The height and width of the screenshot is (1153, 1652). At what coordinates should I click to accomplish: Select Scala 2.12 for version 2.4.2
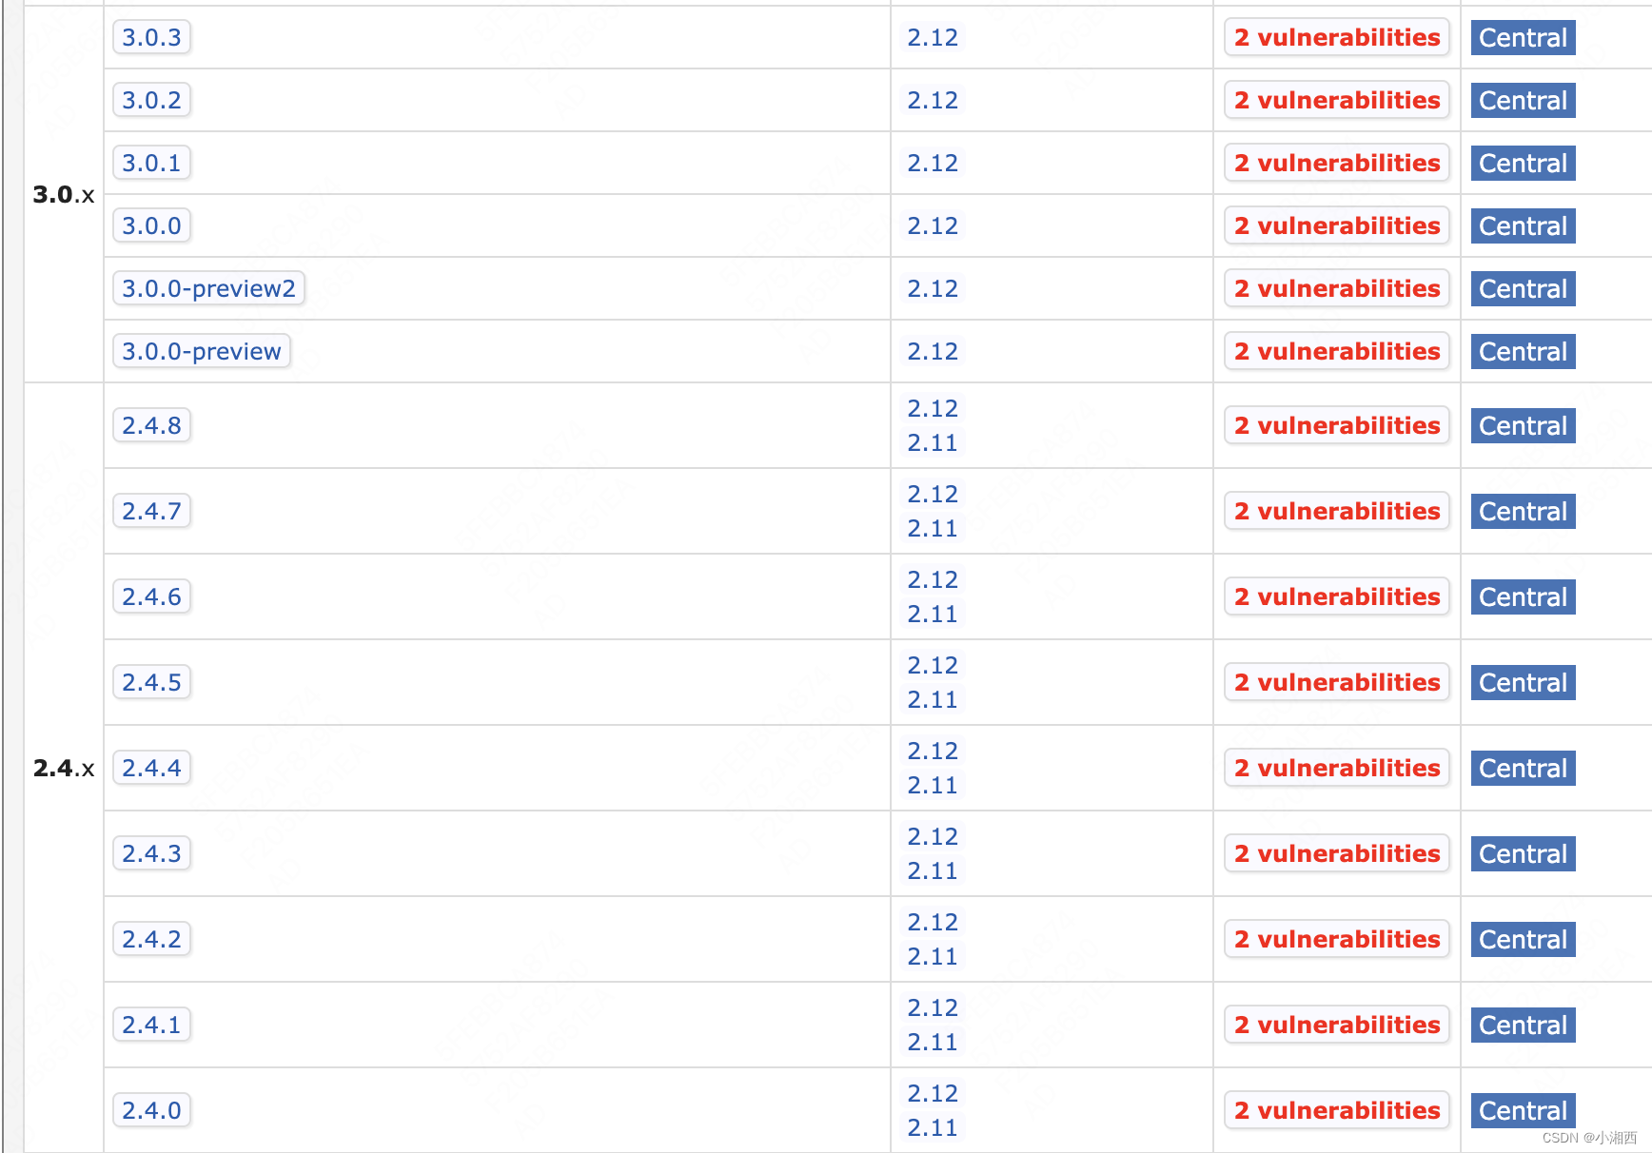pos(933,922)
